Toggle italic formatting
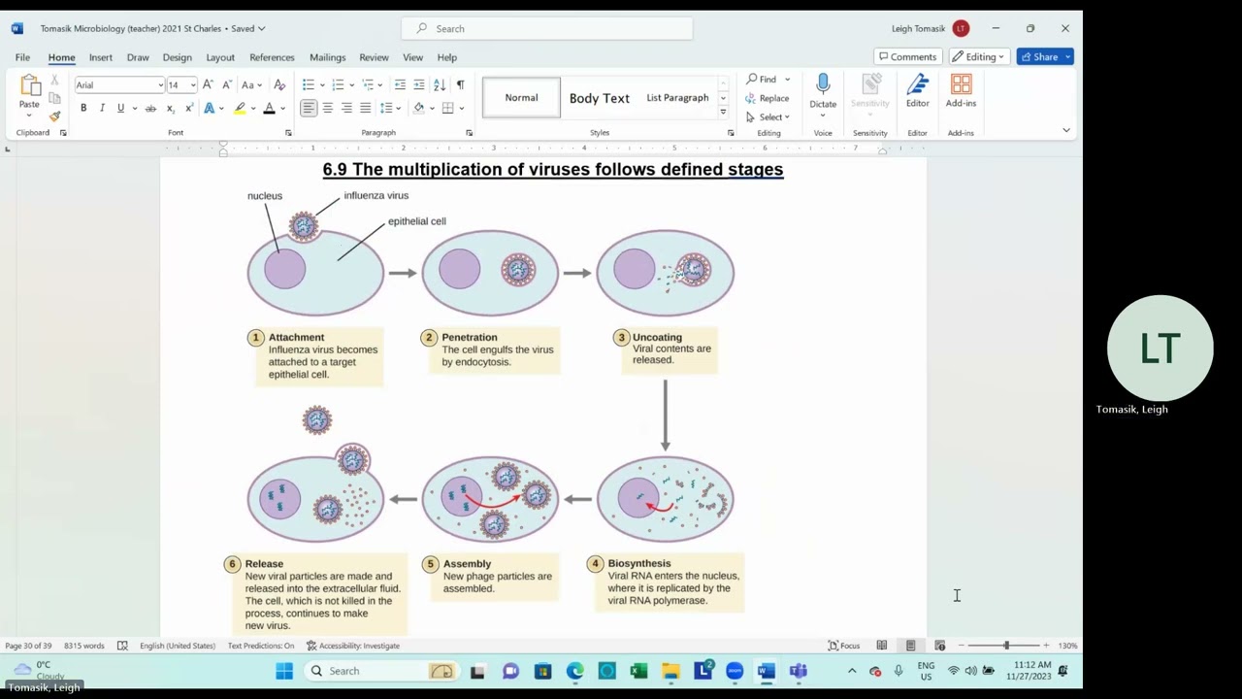 [x=102, y=108]
